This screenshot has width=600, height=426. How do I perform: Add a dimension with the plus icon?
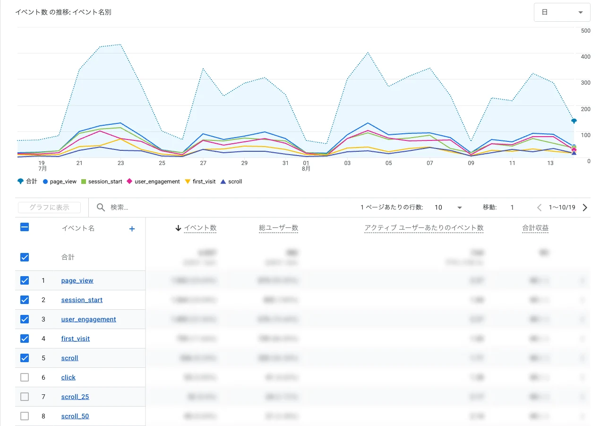[132, 228]
